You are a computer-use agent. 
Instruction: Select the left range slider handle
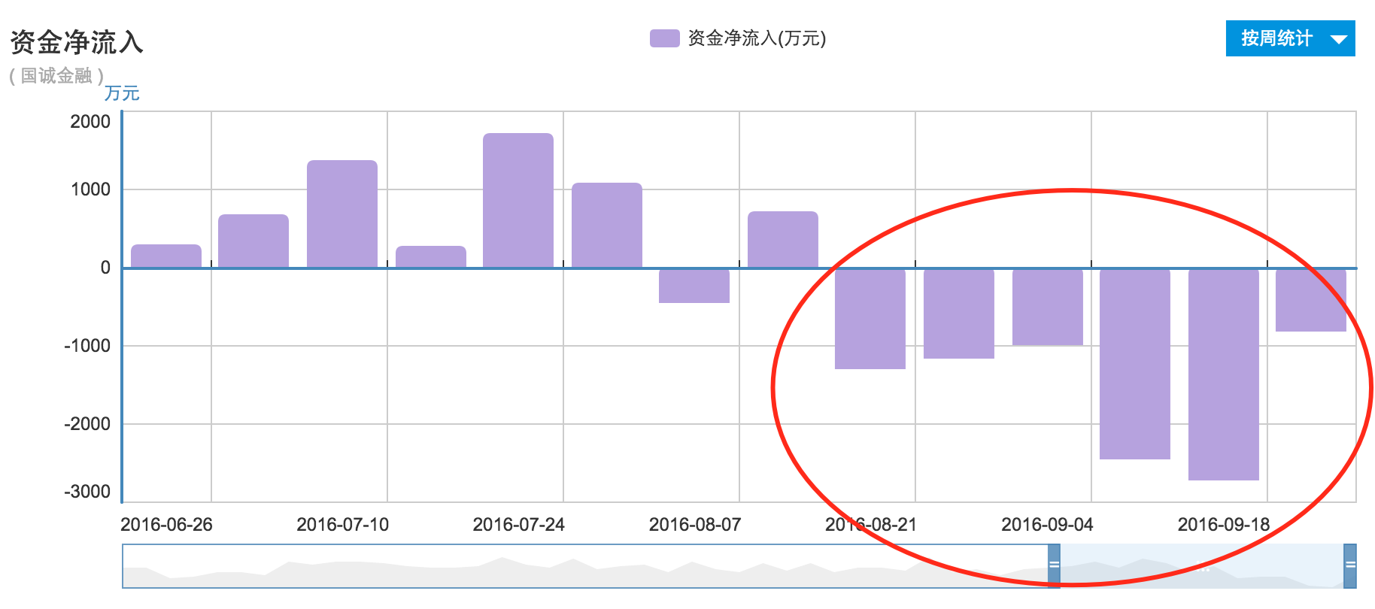[x=1054, y=565]
